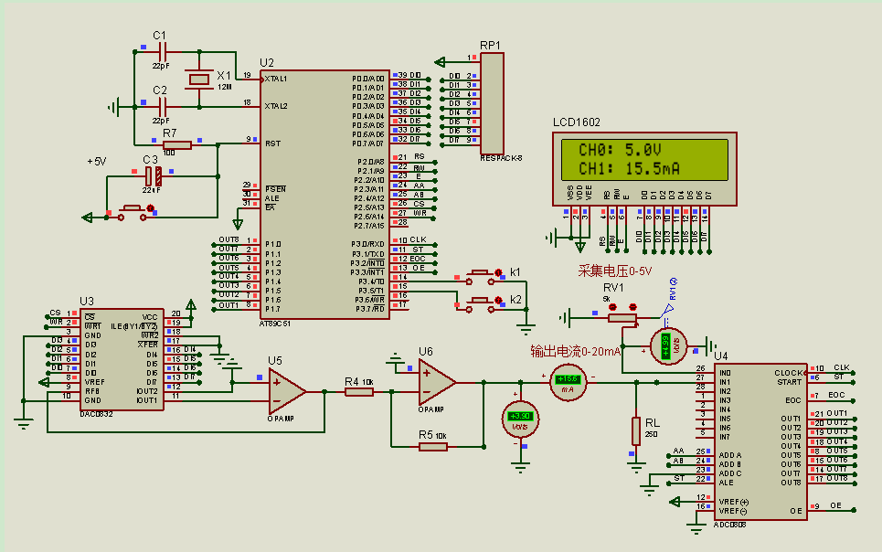Click the ADC0808 part label

pyautogui.click(x=730, y=525)
